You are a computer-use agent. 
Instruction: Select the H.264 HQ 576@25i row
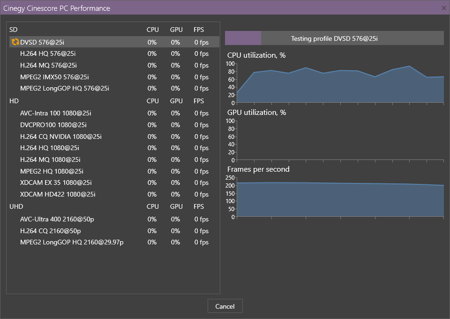(x=114, y=53)
